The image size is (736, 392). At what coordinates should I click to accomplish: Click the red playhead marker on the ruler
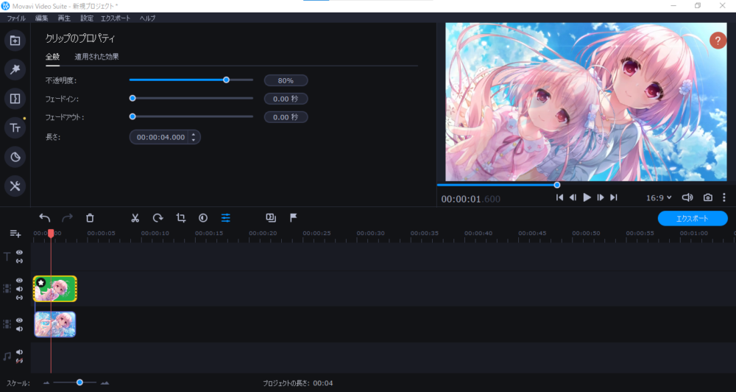[x=51, y=233]
